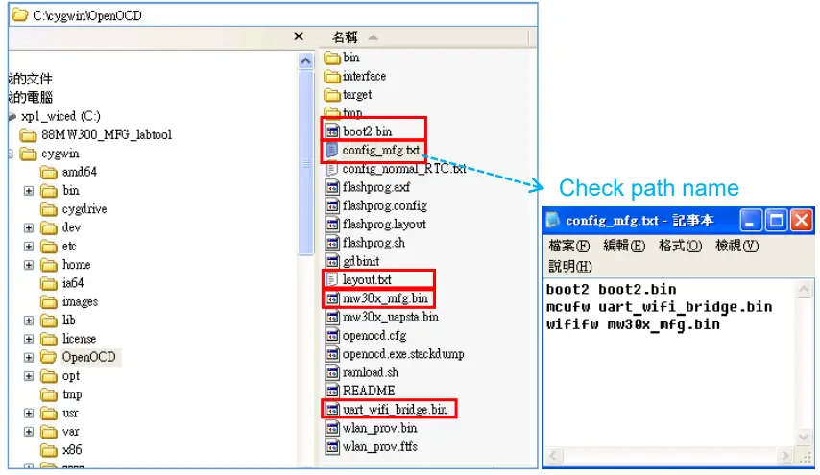Screen dimensions: 820x475
Task: Click the target folder icon in file list
Action: (x=332, y=95)
